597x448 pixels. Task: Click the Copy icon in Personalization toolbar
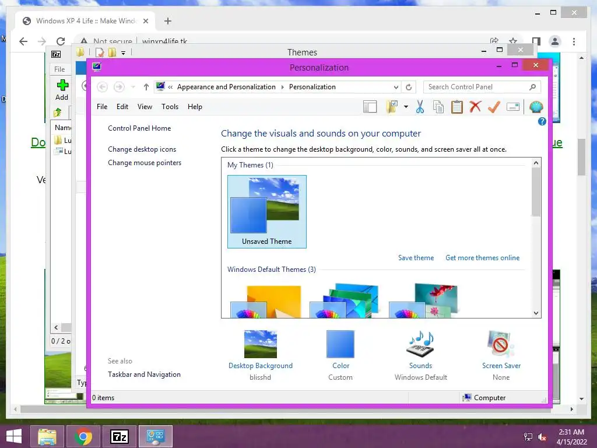(x=438, y=107)
